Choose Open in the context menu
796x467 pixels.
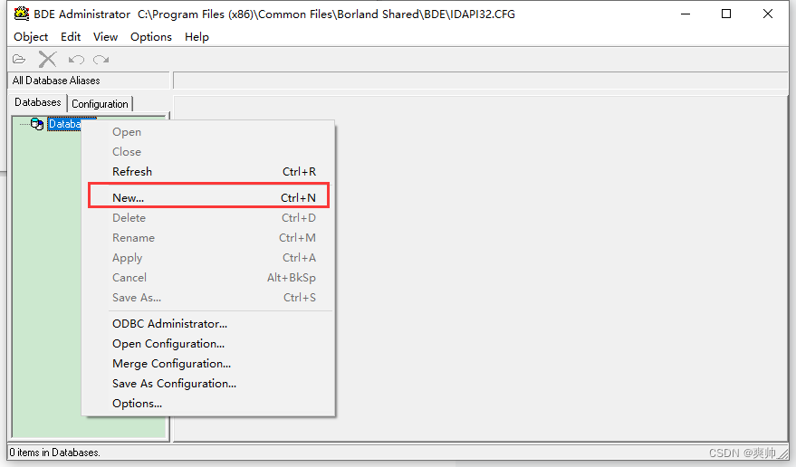(208, 132)
